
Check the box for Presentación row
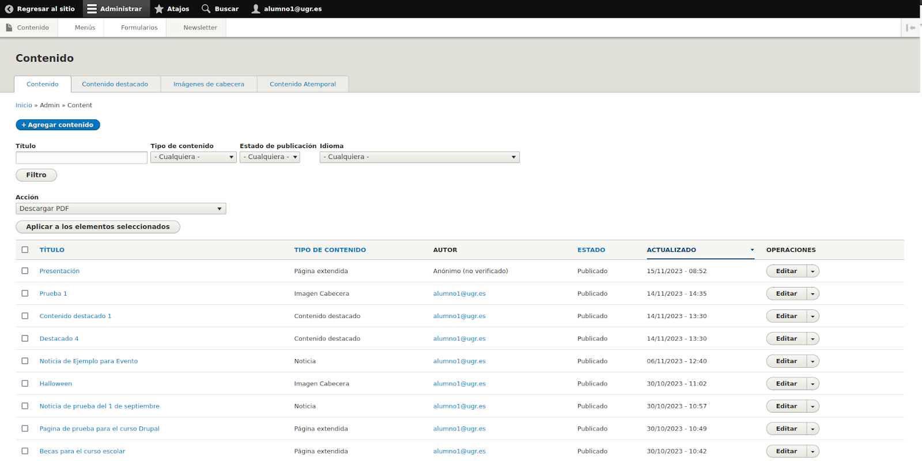coord(25,271)
